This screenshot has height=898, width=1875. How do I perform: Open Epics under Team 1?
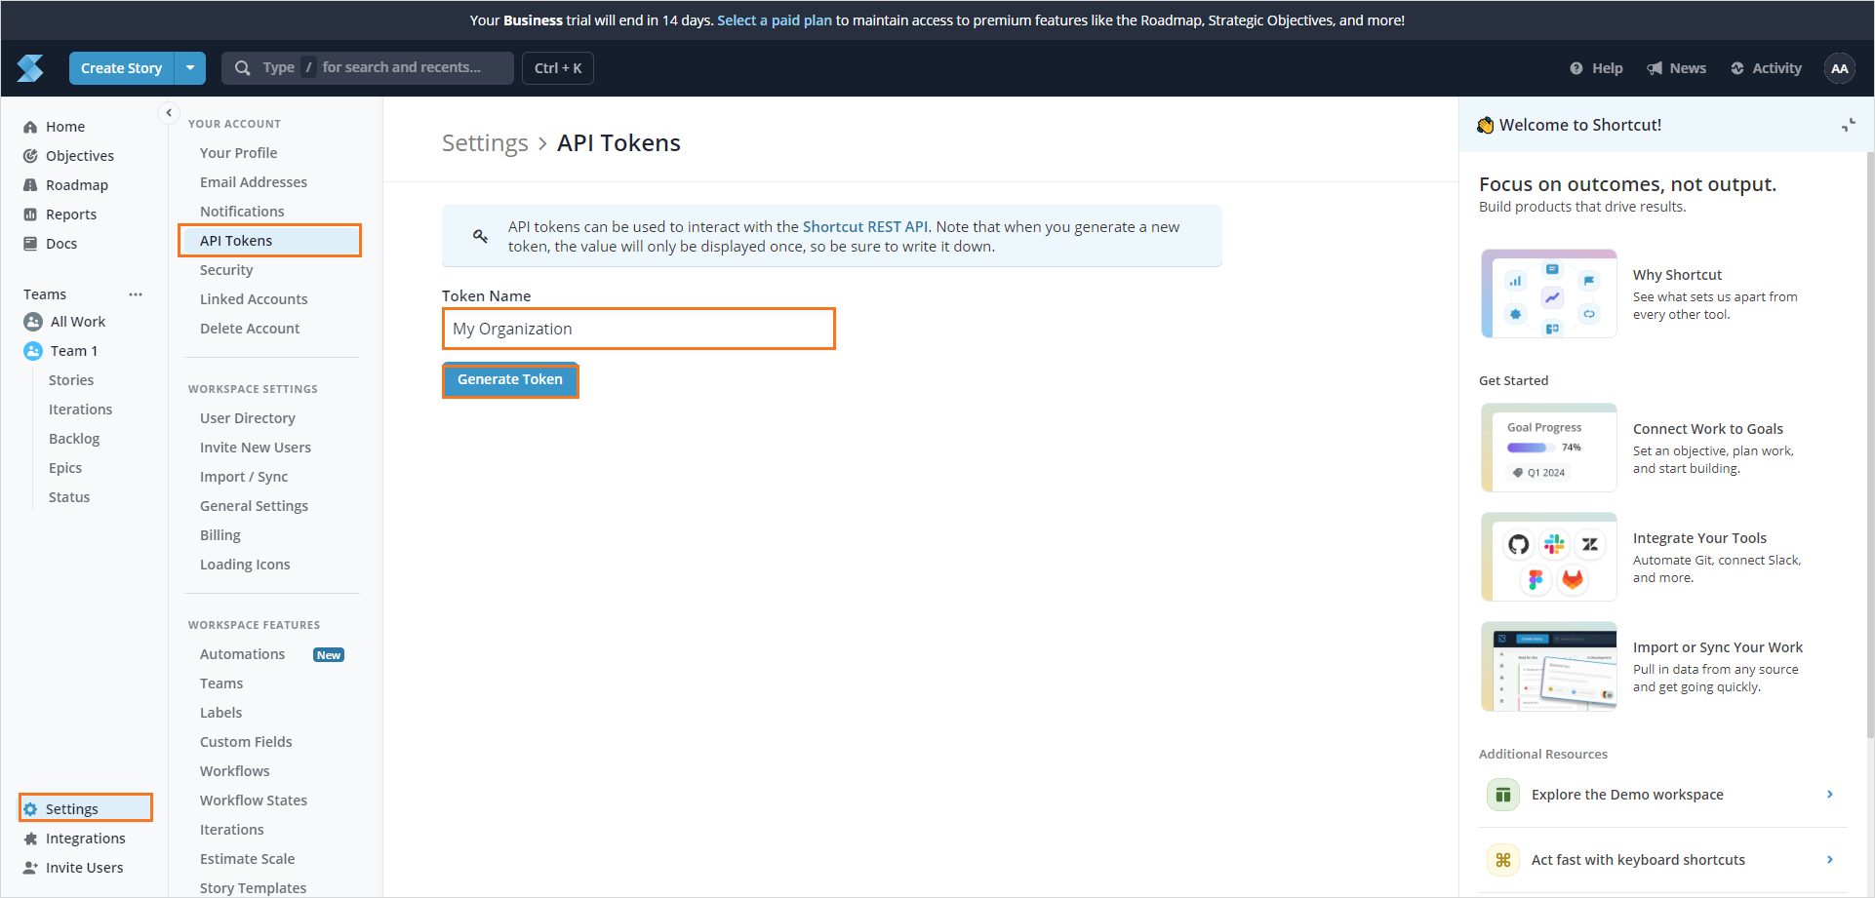point(65,468)
